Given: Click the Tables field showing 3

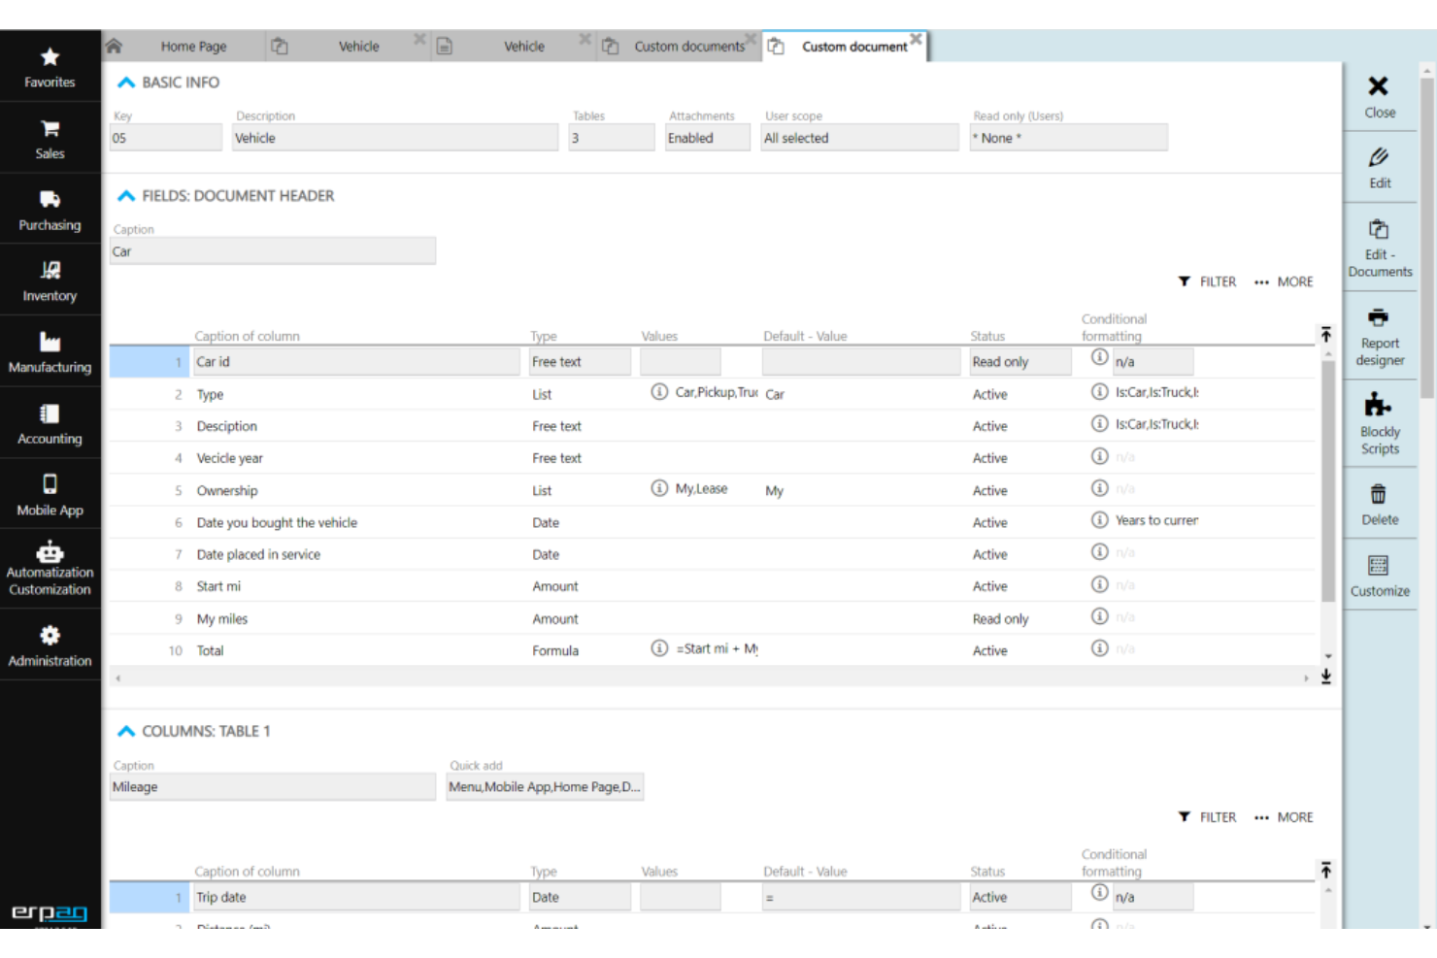Looking at the screenshot, I should click(612, 138).
